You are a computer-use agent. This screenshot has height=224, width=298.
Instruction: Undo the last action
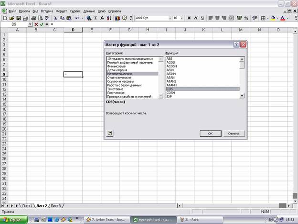point(77,18)
